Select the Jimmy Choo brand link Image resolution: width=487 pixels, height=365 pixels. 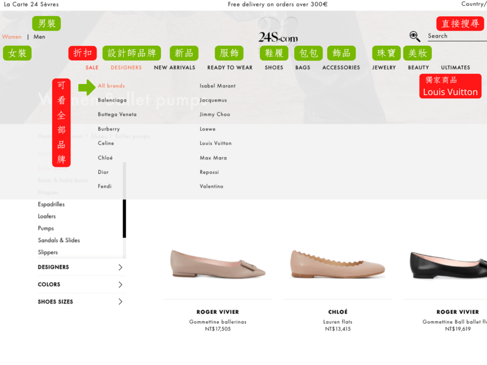(x=215, y=114)
